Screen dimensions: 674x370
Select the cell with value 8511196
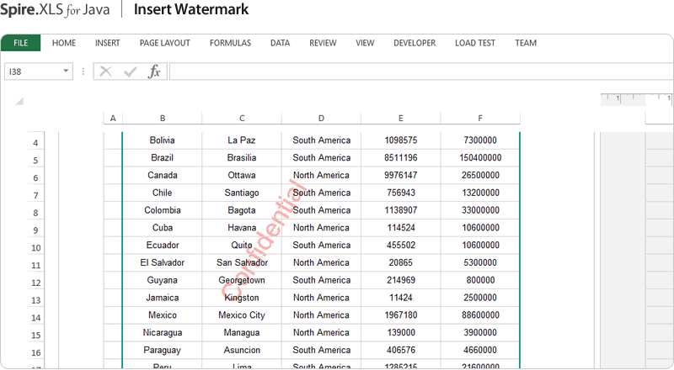point(400,158)
